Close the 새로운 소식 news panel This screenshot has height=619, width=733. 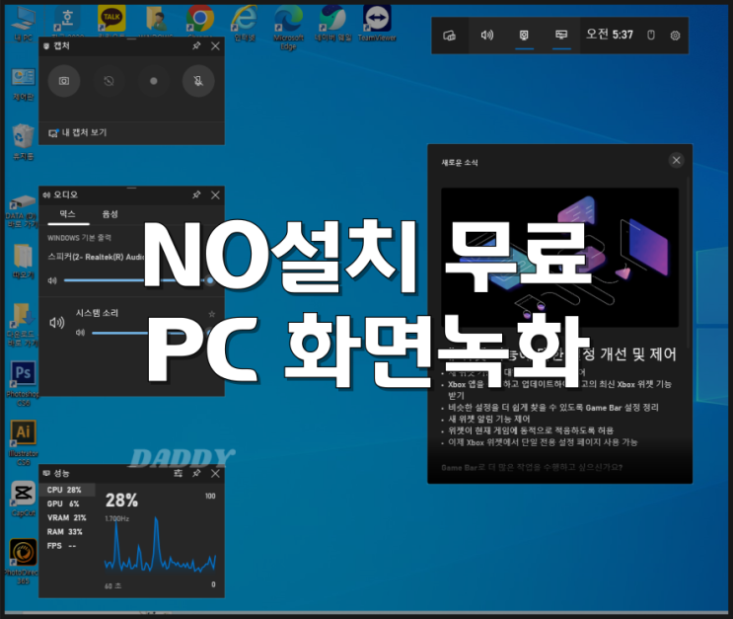click(x=676, y=161)
